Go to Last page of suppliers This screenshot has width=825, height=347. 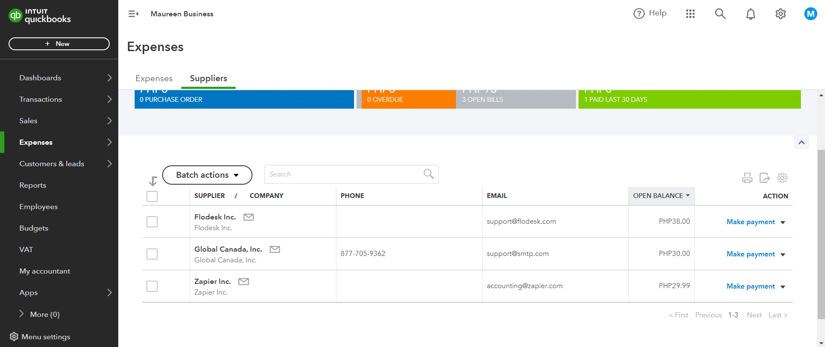pos(778,315)
